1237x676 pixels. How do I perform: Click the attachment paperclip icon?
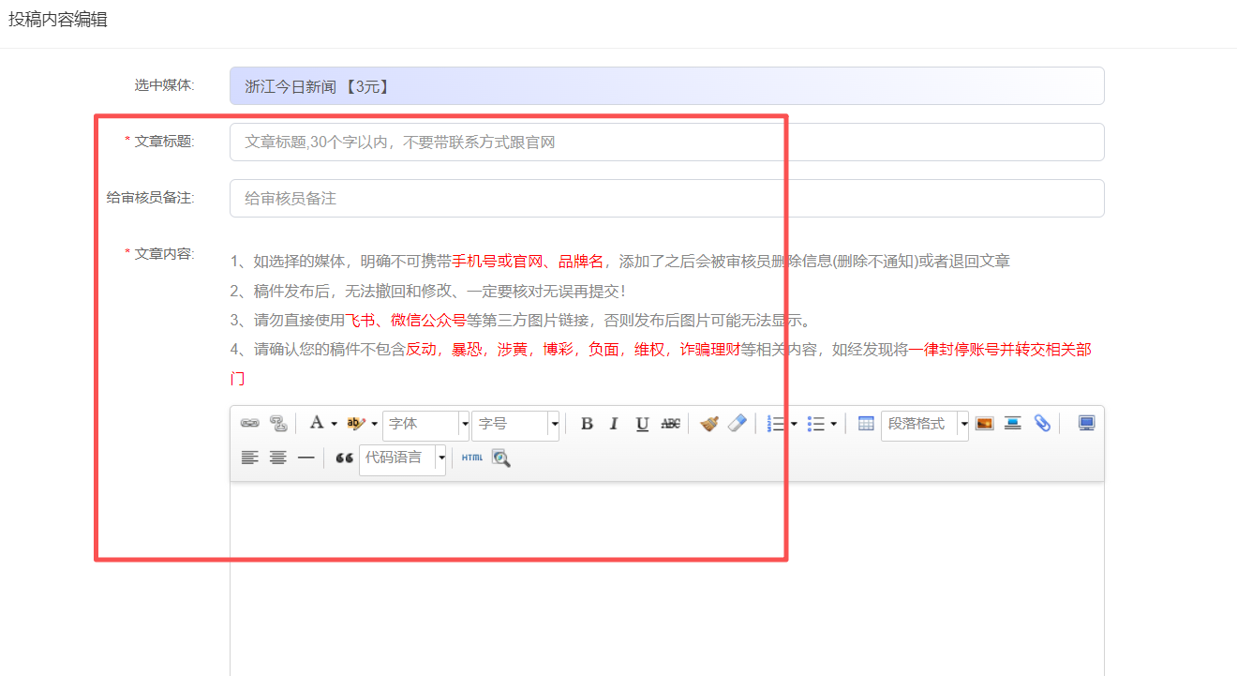(x=1042, y=424)
